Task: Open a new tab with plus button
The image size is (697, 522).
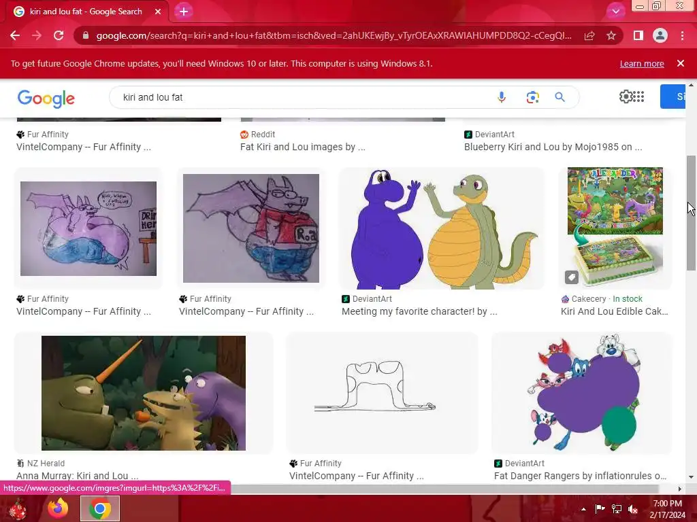Action: coord(184,12)
